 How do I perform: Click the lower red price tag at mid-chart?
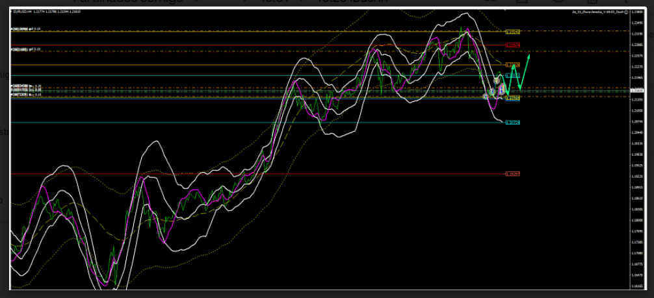(x=512, y=174)
